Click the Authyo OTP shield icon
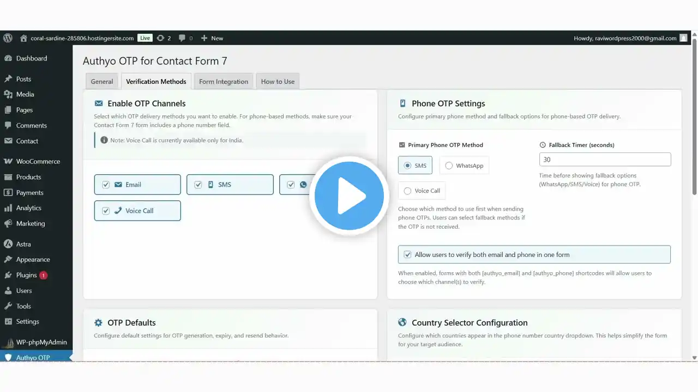This screenshot has width=698, height=392. click(x=8, y=358)
